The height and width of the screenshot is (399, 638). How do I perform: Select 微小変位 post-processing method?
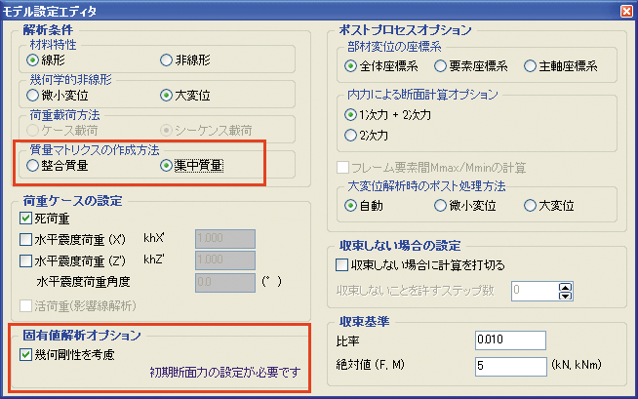(440, 206)
